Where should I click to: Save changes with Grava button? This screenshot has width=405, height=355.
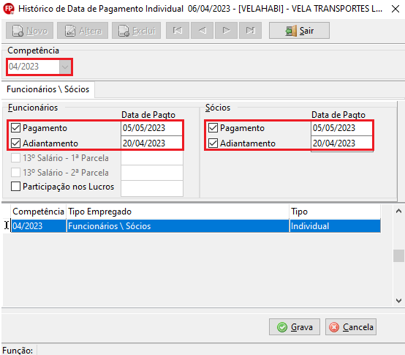coord(295,327)
